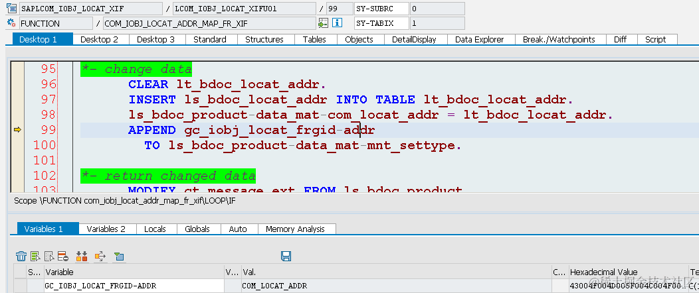Open the Globals tab
Image resolution: width=699 pixels, height=293 pixels.
pos(197,229)
